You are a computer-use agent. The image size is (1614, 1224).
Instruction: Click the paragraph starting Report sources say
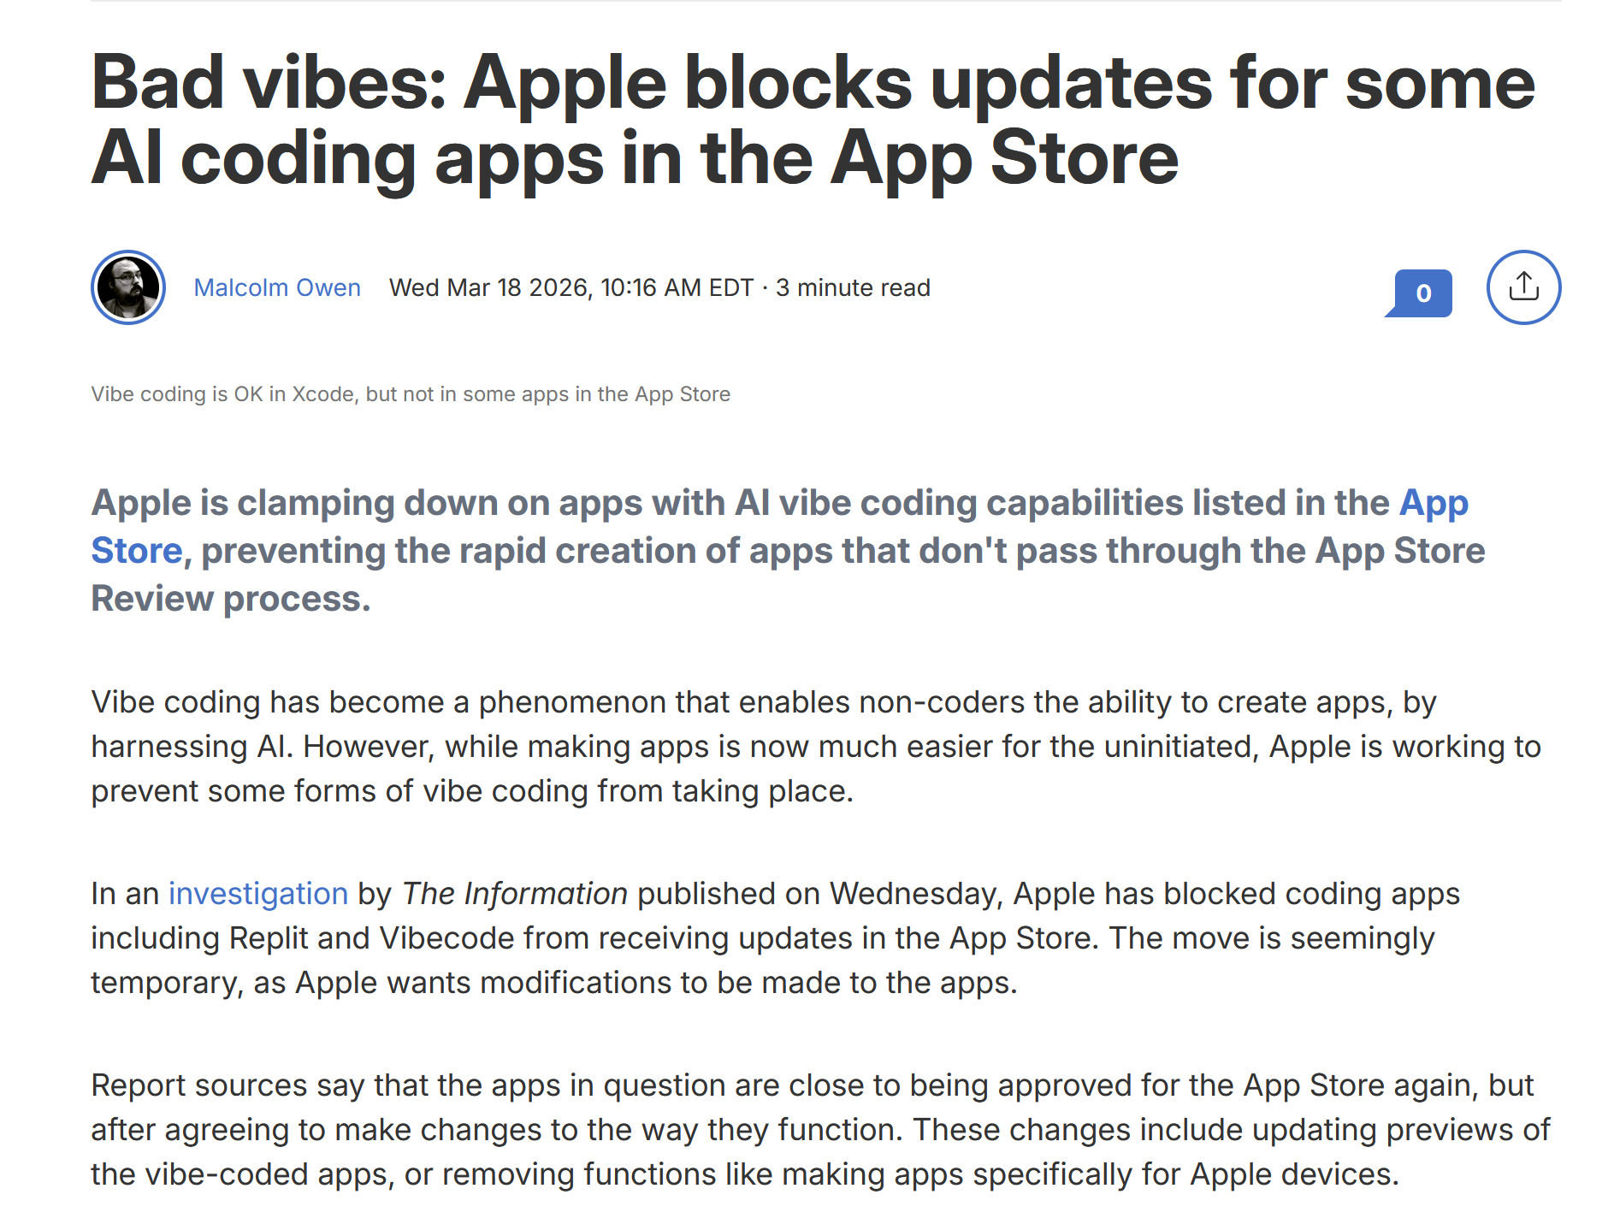(x=820, y=1129)
